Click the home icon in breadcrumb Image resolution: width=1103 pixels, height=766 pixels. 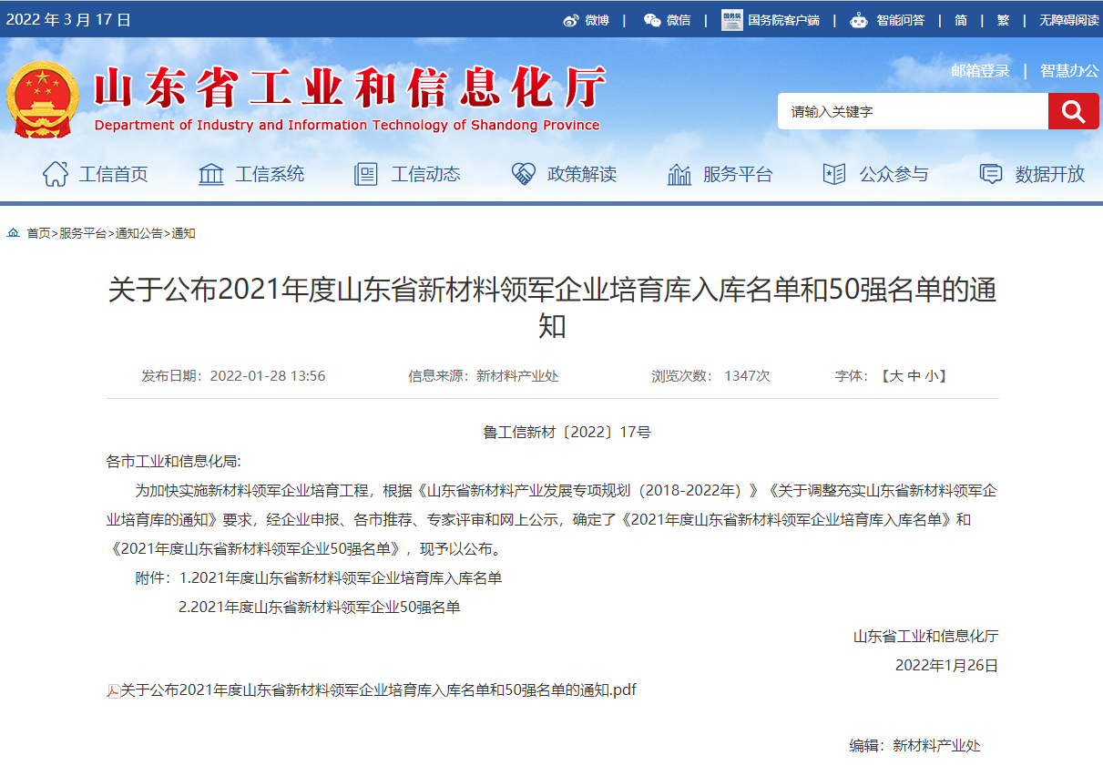[x=14, y=233]
